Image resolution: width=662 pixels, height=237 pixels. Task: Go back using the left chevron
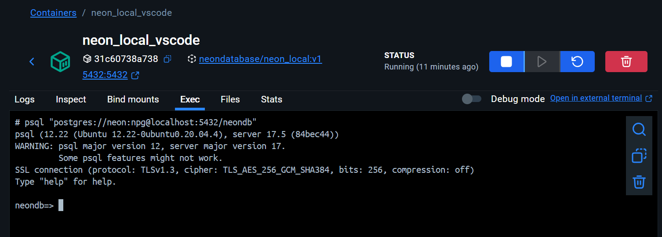(32, 62)
